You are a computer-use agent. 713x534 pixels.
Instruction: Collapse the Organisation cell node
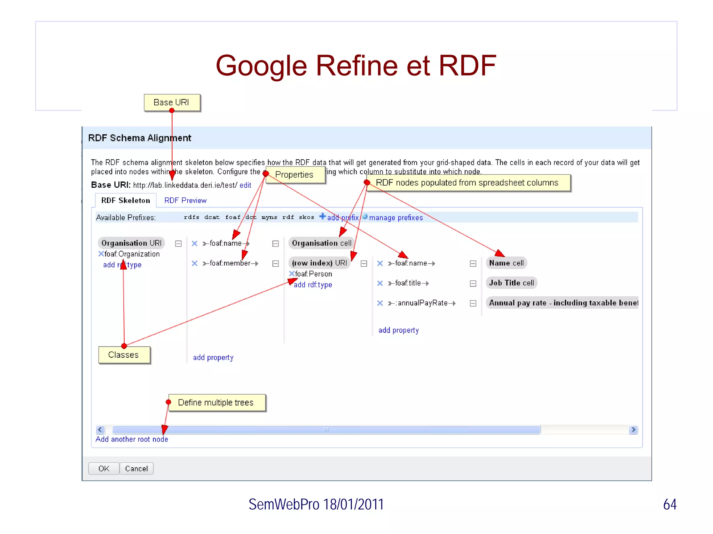[x=275, y=244]
